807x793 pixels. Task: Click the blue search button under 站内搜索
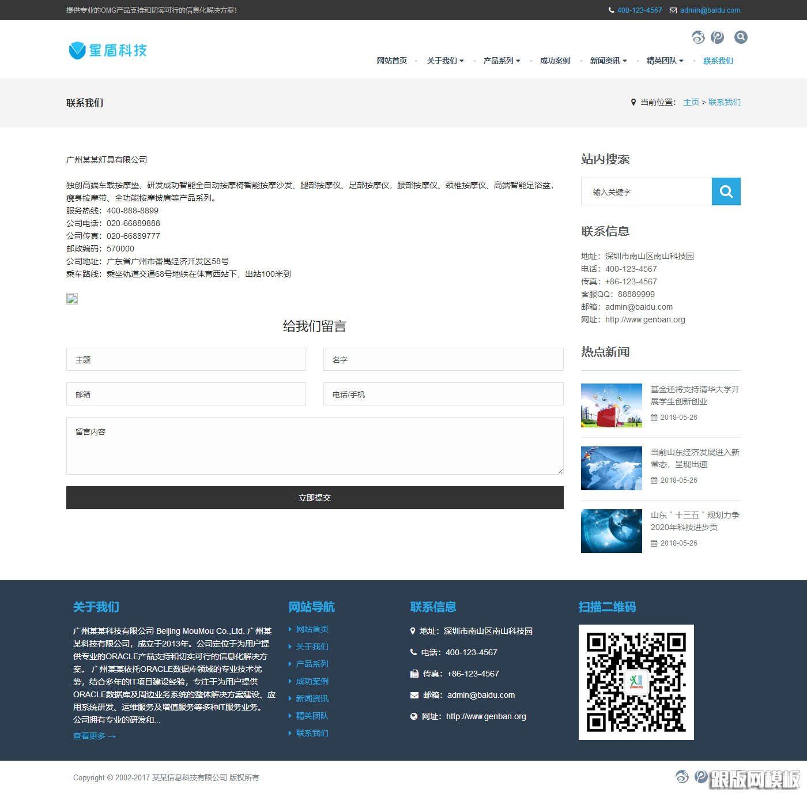[726, 191]
